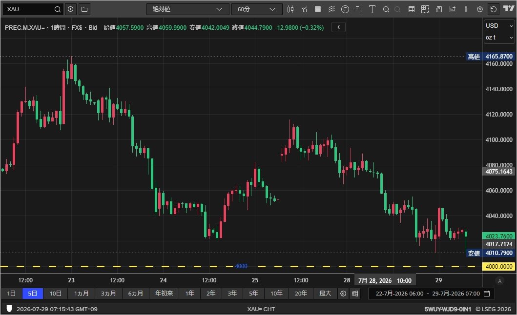
Task: Open the news document icon
Action: 439,9
